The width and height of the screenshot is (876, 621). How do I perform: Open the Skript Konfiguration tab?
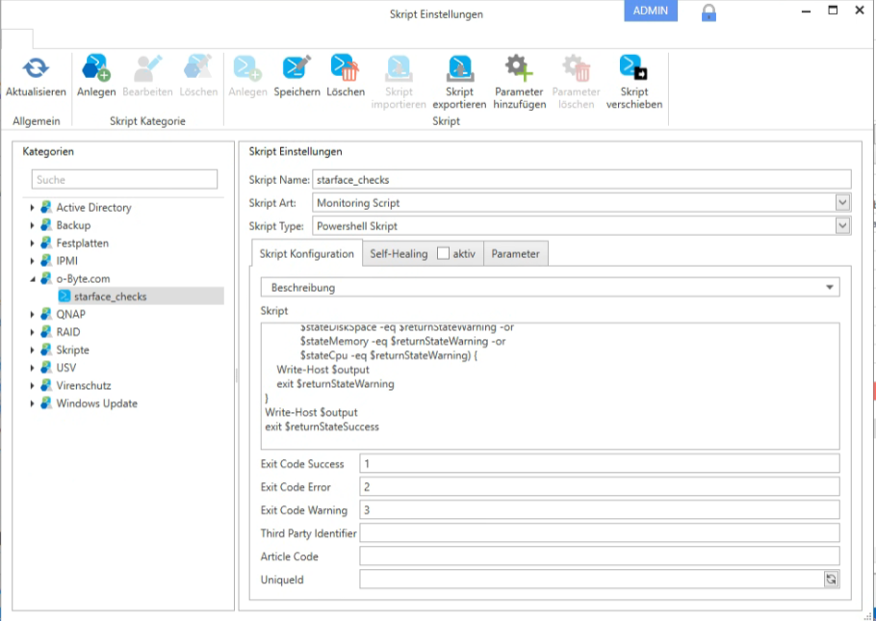point(307,254)
